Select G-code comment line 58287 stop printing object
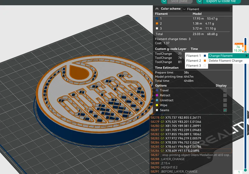Viewport: 249px width, 174px height. 191,155
